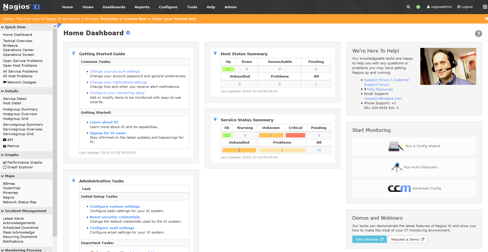The height and width of the screenshot is (252, 488).
Task: Open the Home menu
Action: point(67,7)
